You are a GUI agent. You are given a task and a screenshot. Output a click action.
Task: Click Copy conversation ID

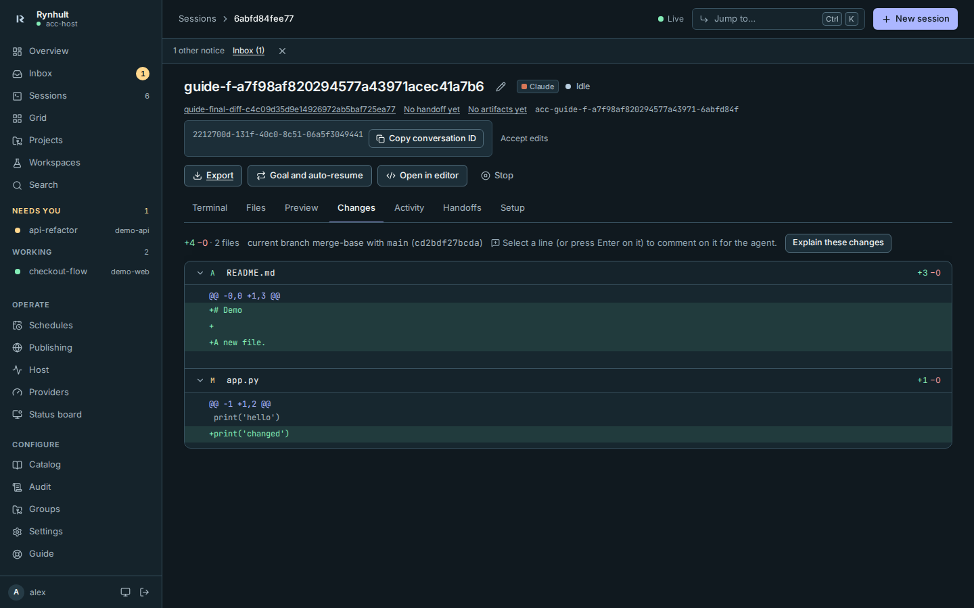point(426,138)
